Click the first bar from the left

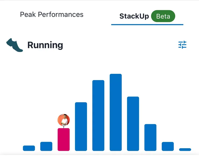(x=29, y=148)
